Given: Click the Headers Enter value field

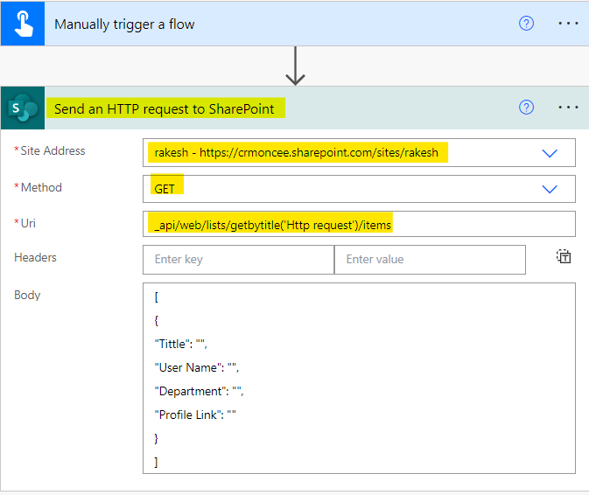Looking at the screenshot, I should (x=430, y=260).
